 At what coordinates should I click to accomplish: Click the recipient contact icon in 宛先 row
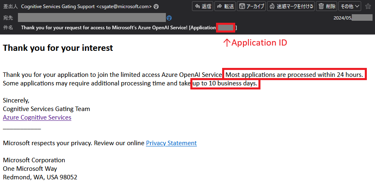(x=169, y=18)
